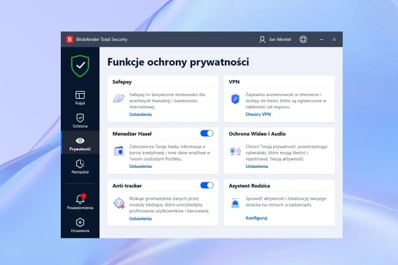398x265 pixels.
Task: Click the Safepay card title
Action: click(x=122, y=82)
